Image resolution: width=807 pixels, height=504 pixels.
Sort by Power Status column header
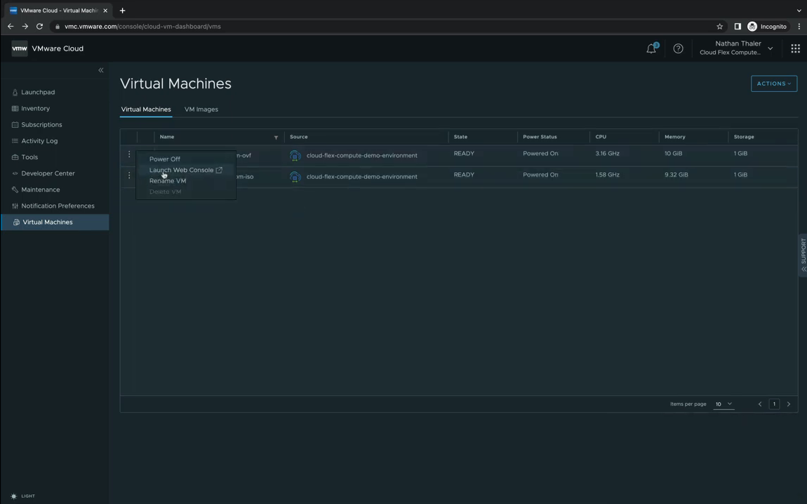click(540, 137)
